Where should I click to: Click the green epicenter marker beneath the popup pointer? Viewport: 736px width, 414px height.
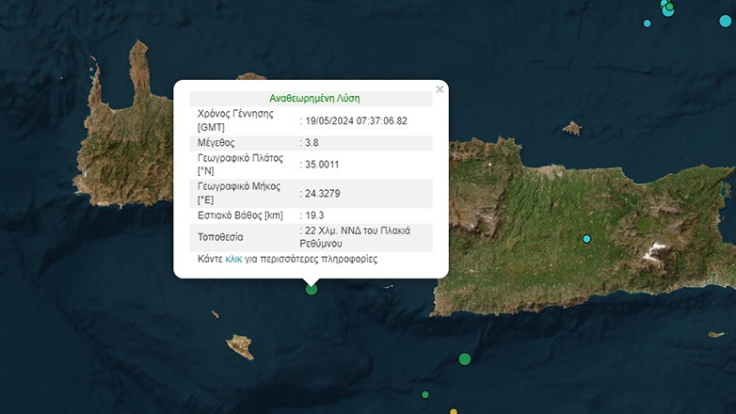pyautogui.click(x=312, y=289)
